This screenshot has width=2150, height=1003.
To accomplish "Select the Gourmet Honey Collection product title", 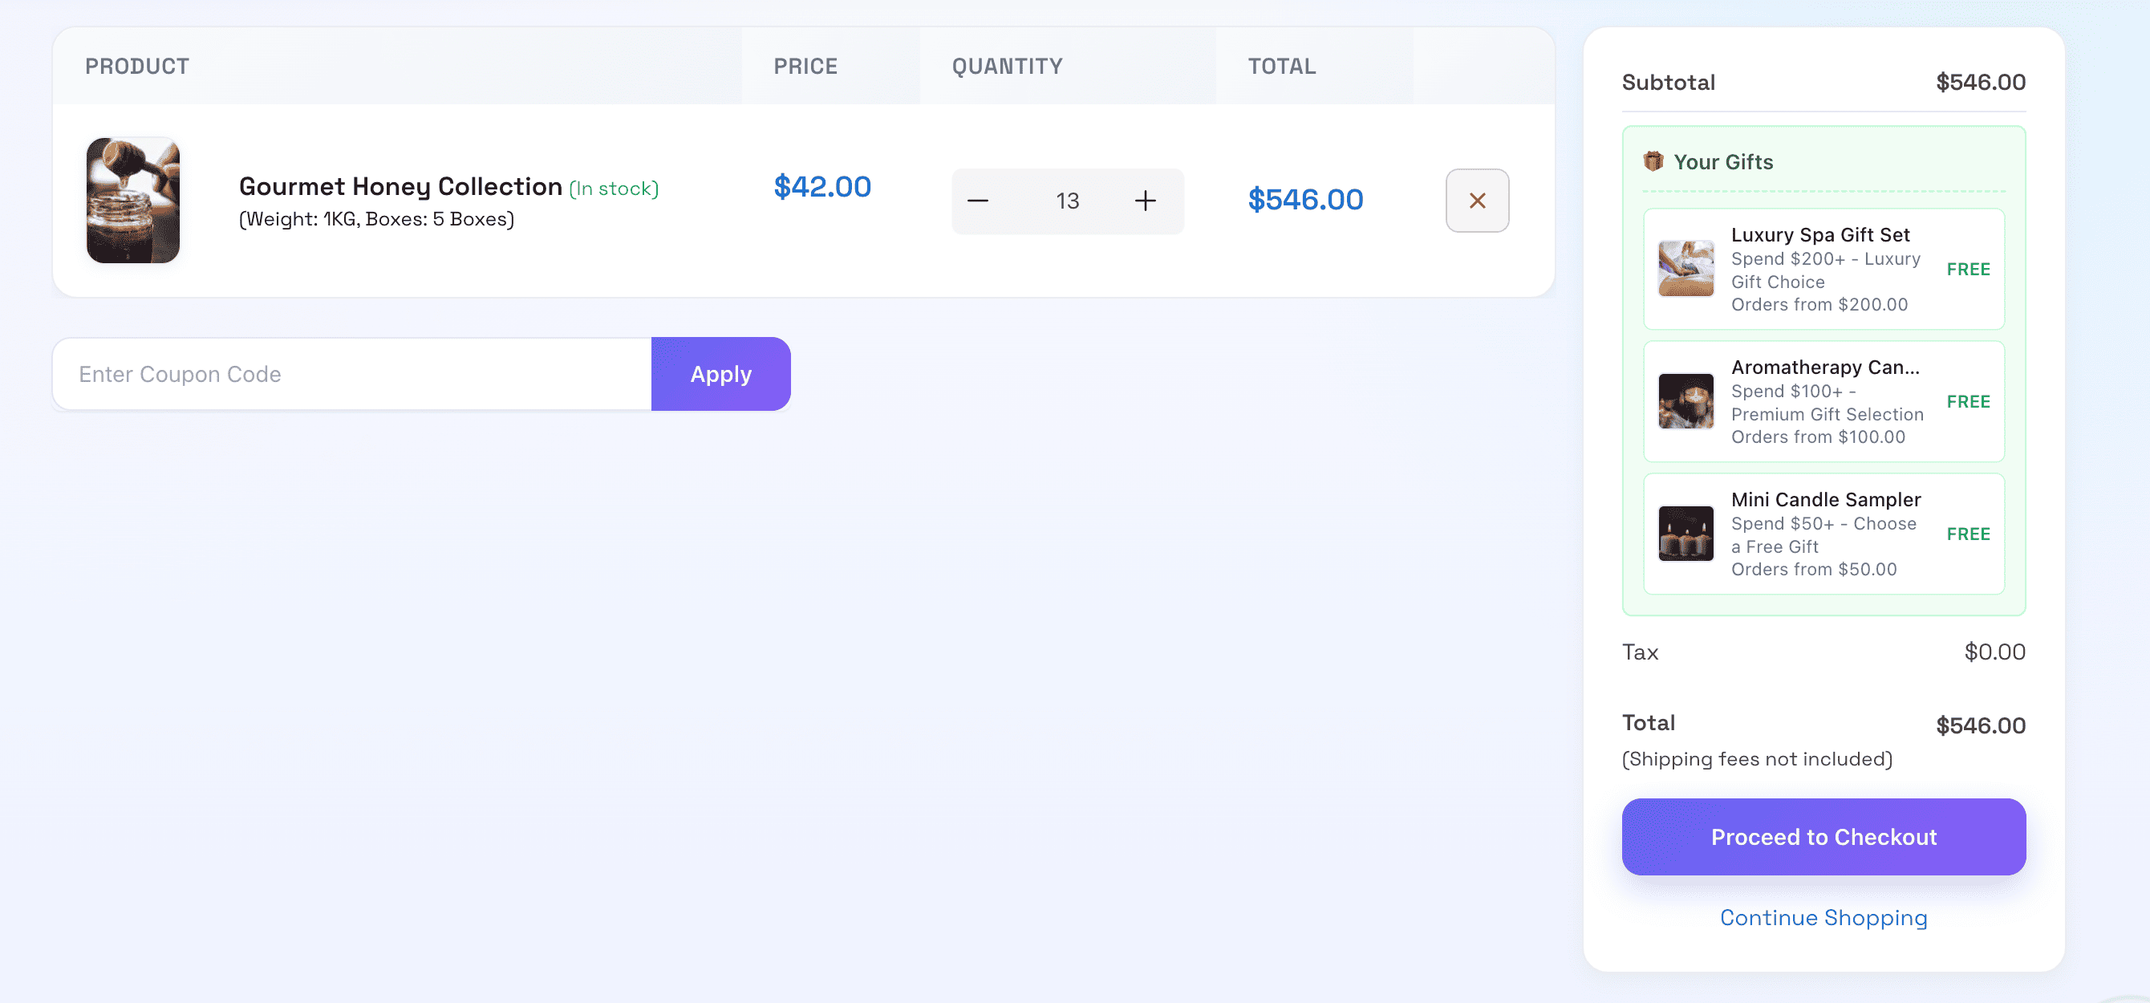I will [x=400, y=186].
